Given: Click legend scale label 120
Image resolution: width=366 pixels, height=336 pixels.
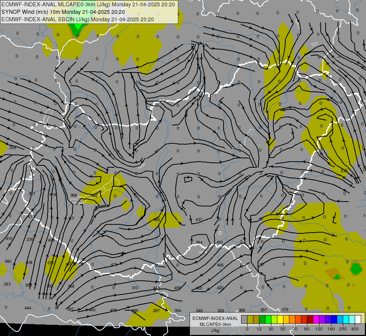Looking at the screenshot, I should 319,329.
